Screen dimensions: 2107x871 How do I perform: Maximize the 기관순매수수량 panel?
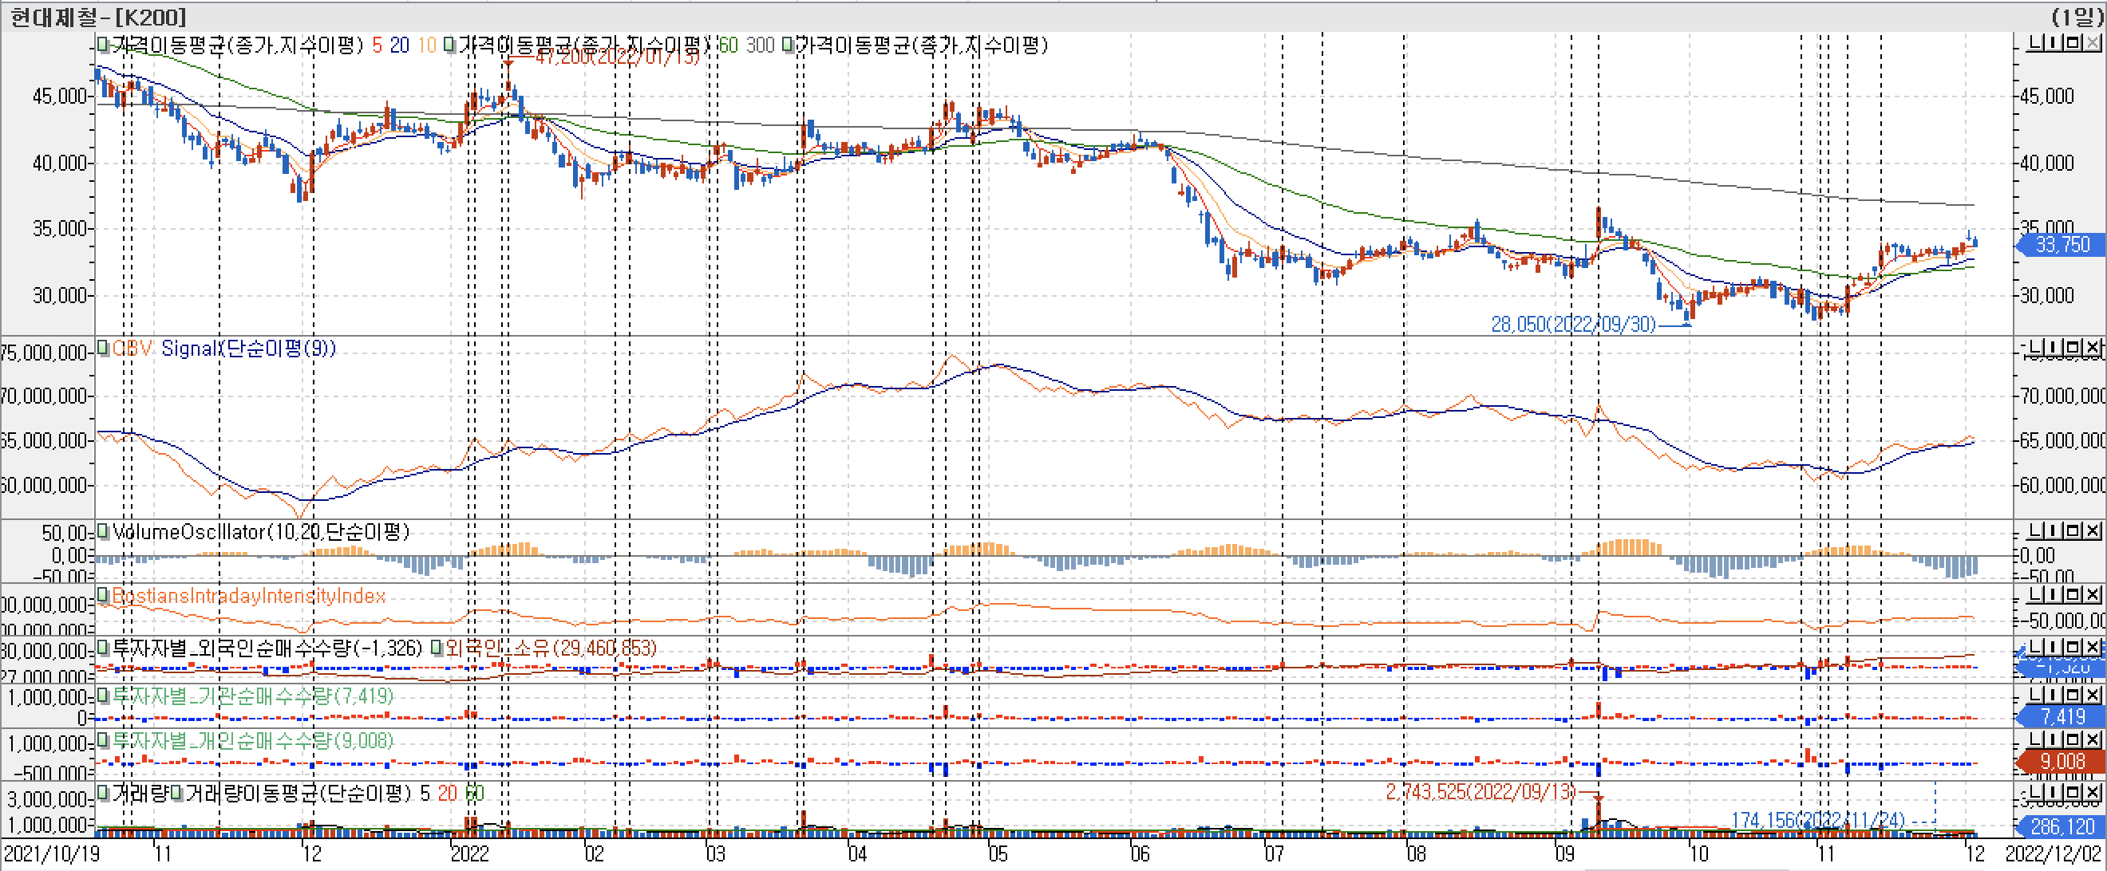pyautogui.click(x=2073, y=695)
